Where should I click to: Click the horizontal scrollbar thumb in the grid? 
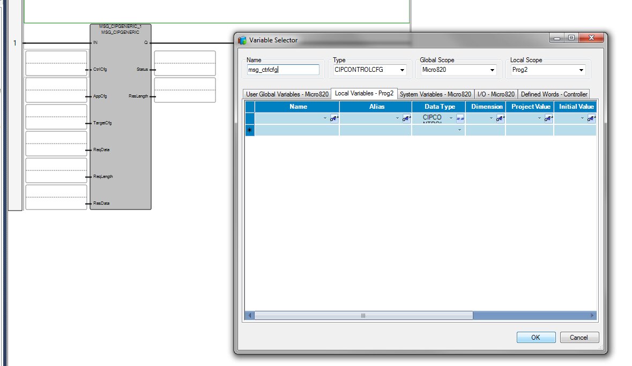[363, 316]
